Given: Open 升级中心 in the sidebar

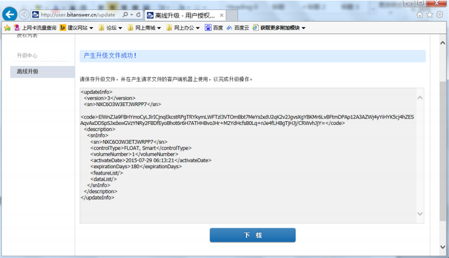Looking at the screenshot, I should pos(27,55).
